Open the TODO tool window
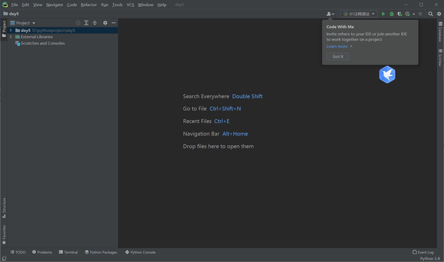The width and height of the screenshot is (444, 262). (18, 252)
